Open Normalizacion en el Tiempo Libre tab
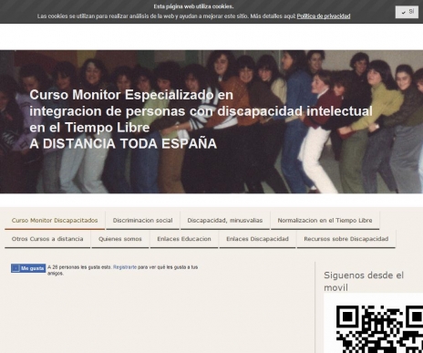This screenshot has width=423, height=353. [x=325, y=221]
